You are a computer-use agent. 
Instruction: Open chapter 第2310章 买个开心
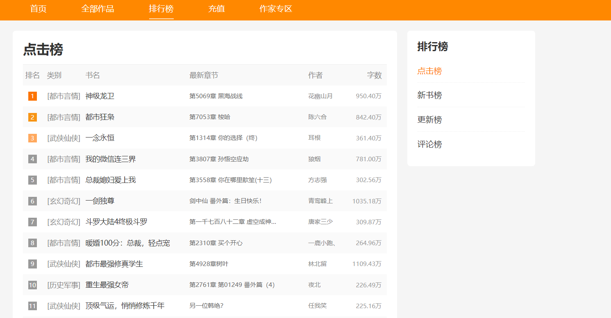(x=216, y=243)
